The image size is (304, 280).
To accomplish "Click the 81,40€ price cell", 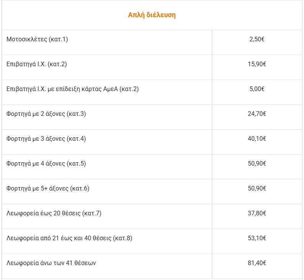I will [257, 263].
